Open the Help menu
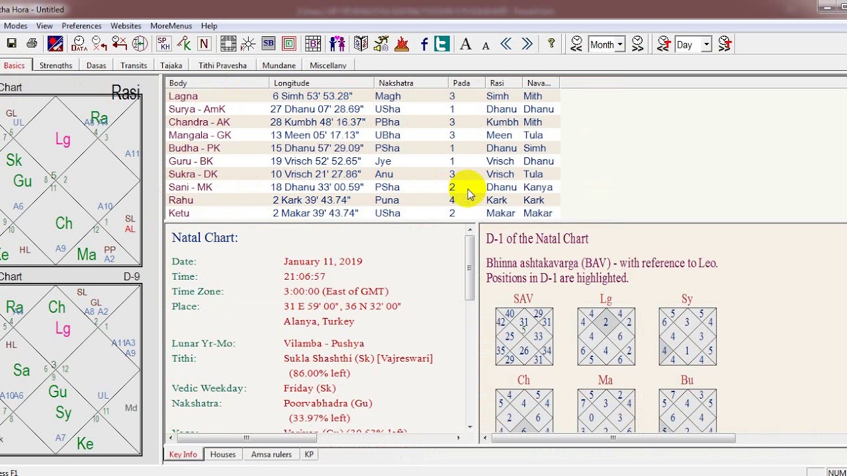The image size is (847, 476). click(209, 26)
